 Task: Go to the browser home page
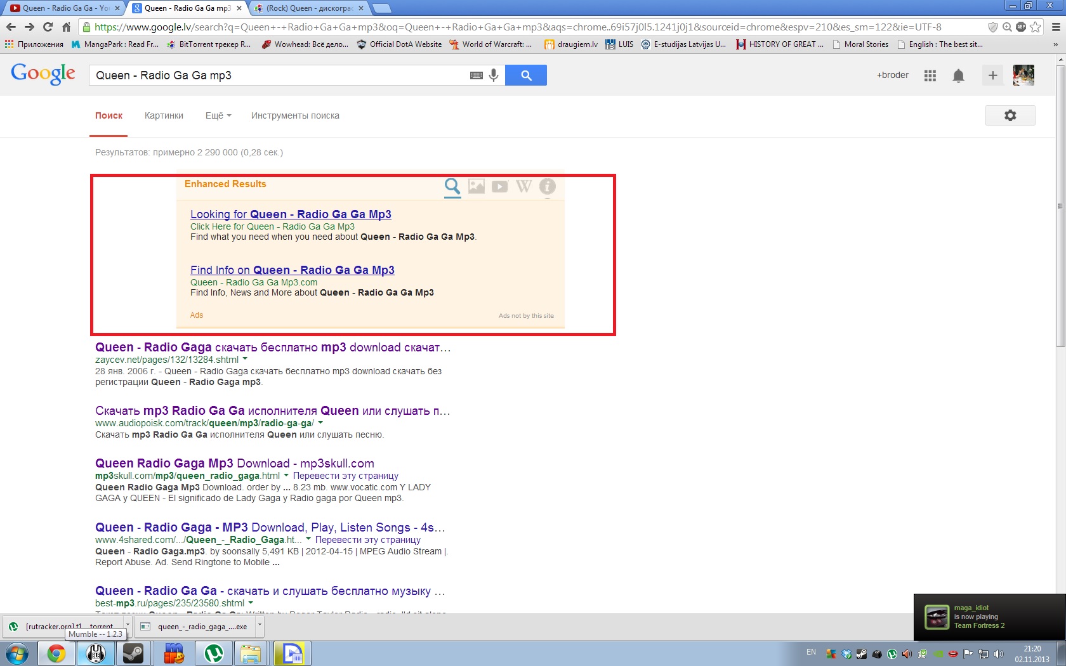click(x=66, y=27)
